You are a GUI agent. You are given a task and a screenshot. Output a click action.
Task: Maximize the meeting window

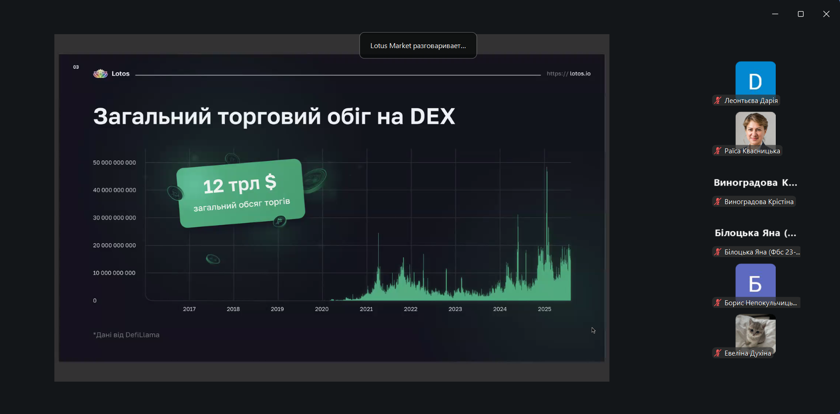coord(800,14)
